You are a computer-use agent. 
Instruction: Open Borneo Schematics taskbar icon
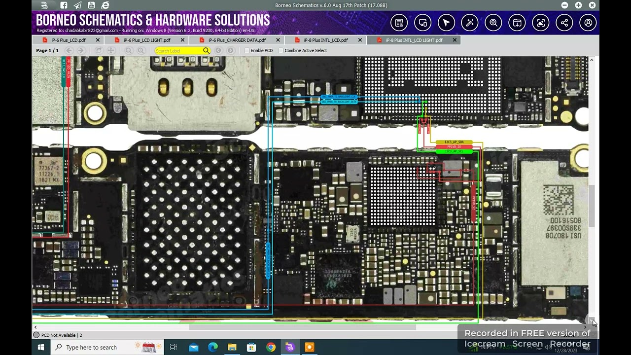pyautogui.click(x=290, y=348)
